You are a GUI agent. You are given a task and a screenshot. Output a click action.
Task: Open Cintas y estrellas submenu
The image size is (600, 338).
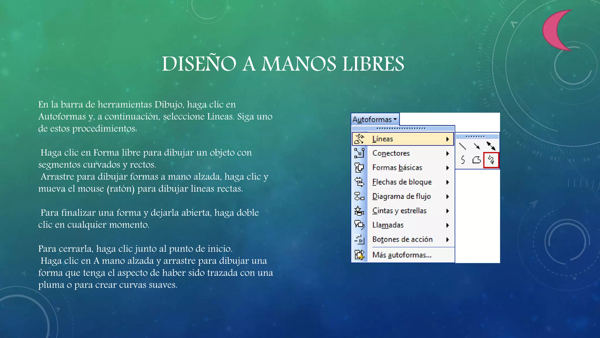[x=403, y=211]
